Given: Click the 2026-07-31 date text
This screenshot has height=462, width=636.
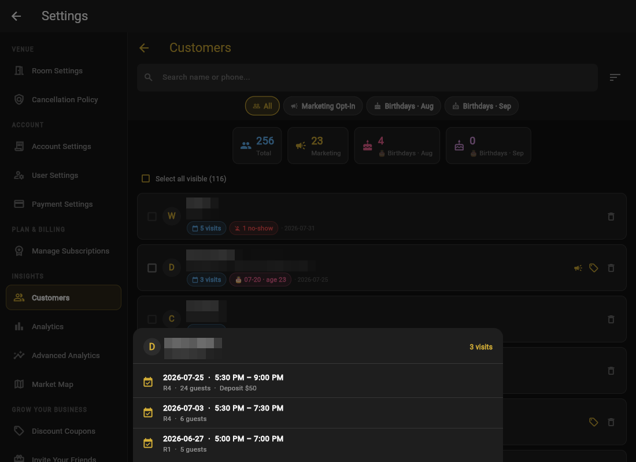Looking at the screenshot, I should point(299,228).
